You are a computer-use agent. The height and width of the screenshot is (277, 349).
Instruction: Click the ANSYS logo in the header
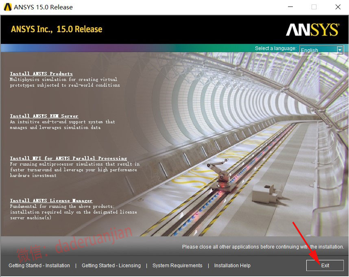coord(312,30)
